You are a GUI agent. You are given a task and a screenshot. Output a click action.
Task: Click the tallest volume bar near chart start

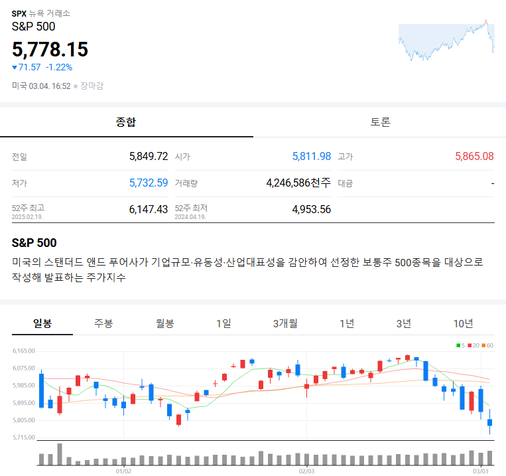(x=60, y=454)
